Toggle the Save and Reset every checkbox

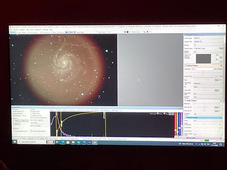pos(14,131)
